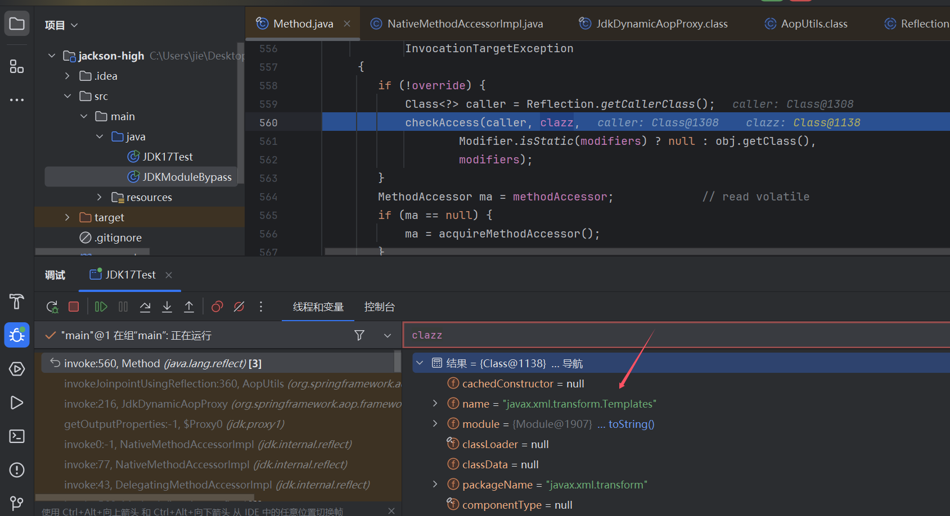This screenshot has height=516, width=950.
Task: Click the clazz evaluate expression field
Action: pyautogui.click(x=676, y=335)
